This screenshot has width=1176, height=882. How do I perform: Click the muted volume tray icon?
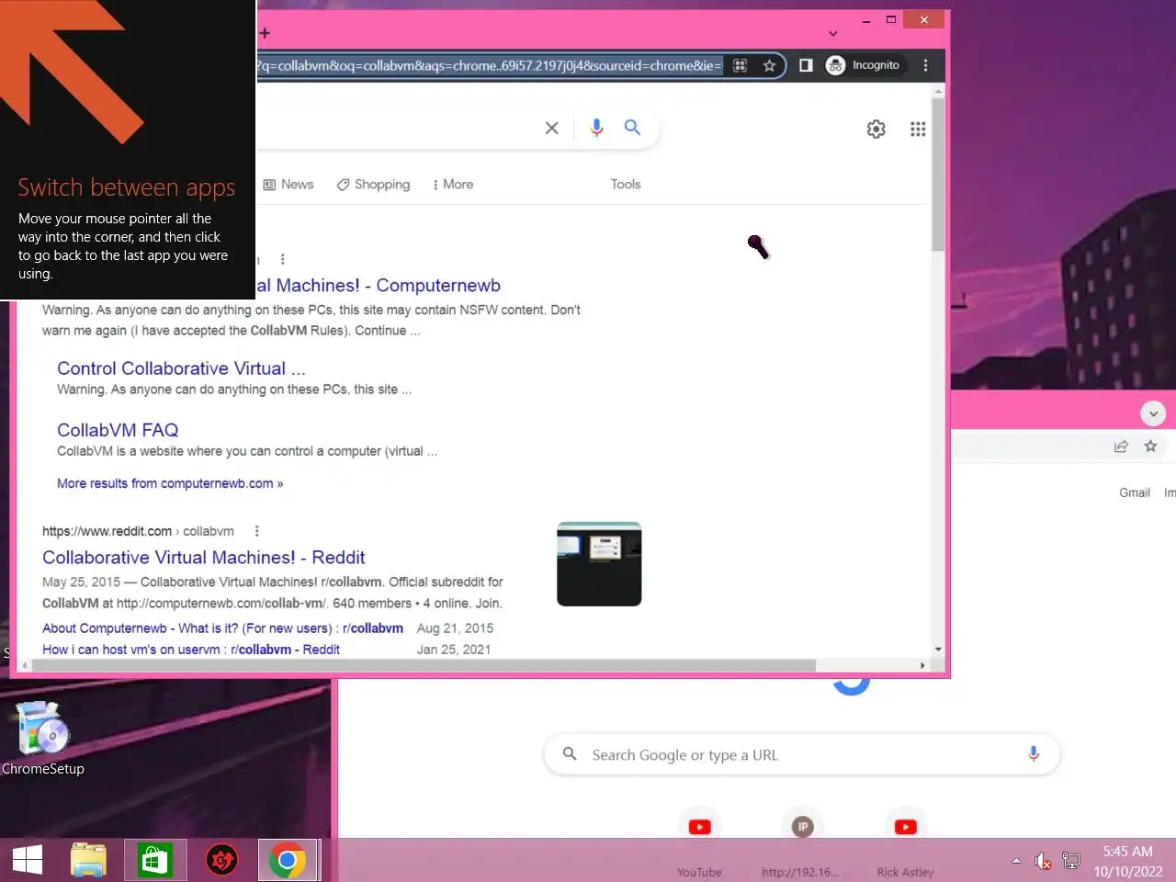pos(1043,861)
